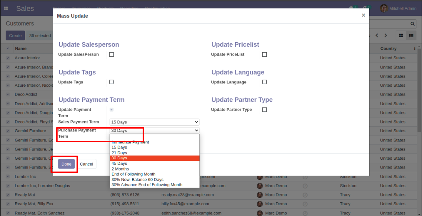Click phone (803)-873-6126

pos(125,195)
